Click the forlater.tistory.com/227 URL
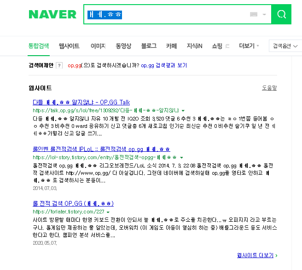The width and height of the screenshot is (302, 270). 69,212
